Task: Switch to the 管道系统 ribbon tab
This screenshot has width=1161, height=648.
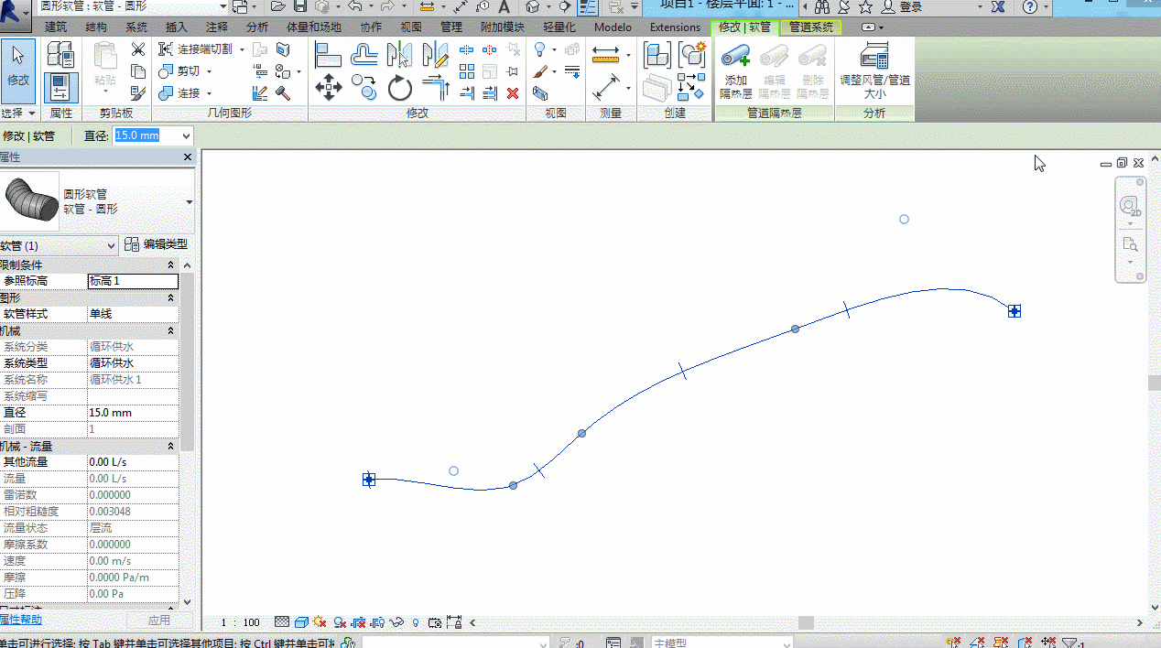Action: point(811,27)
